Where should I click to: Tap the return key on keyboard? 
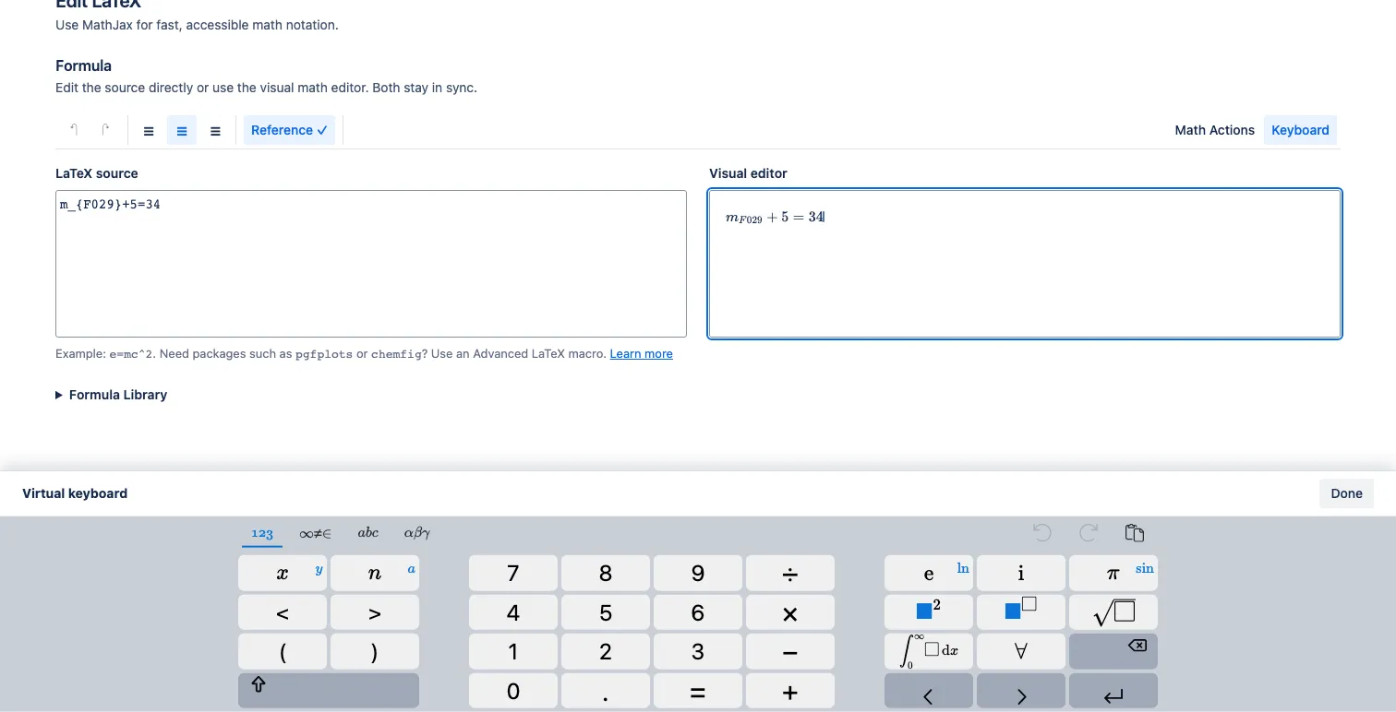pos(1113,692)
